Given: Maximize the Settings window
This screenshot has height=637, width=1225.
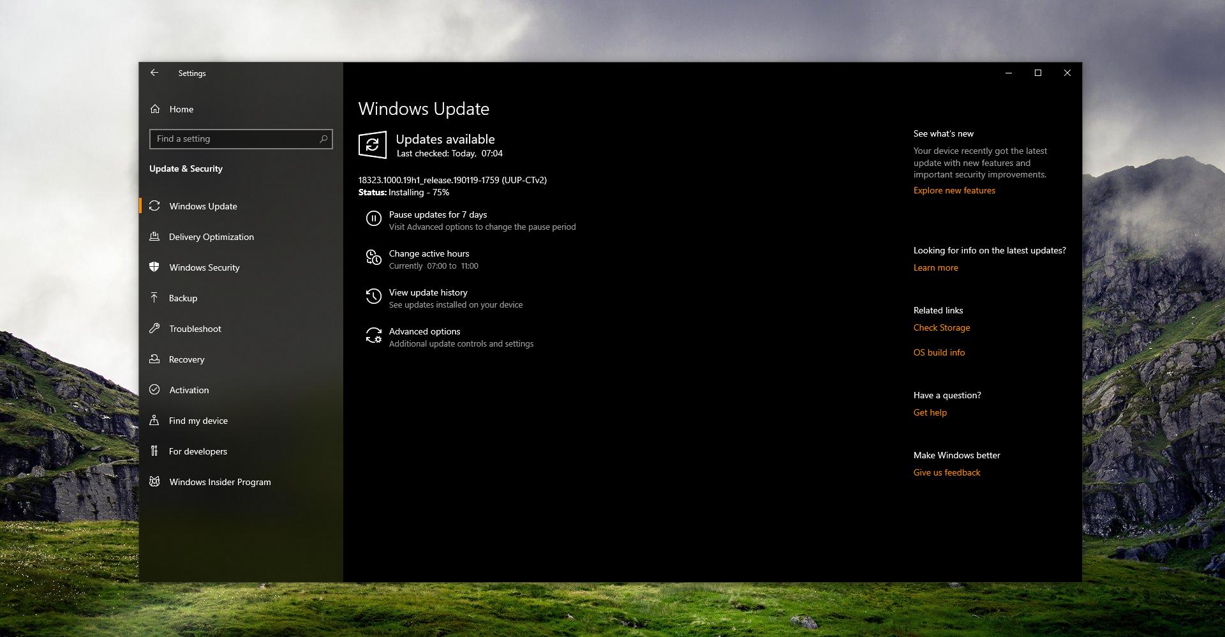Looking at the screenshot, I should [1038, 73].
